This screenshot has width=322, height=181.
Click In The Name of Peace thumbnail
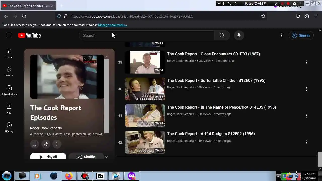tap(145, 116)
